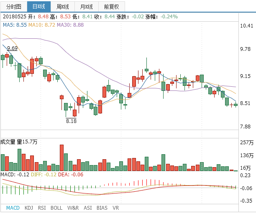Open the BIAS indicator
256x213 pixels.
(x=102, y=208)
